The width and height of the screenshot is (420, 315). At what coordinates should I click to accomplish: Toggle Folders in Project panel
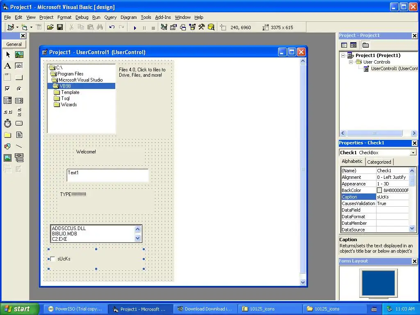point(365,45)
